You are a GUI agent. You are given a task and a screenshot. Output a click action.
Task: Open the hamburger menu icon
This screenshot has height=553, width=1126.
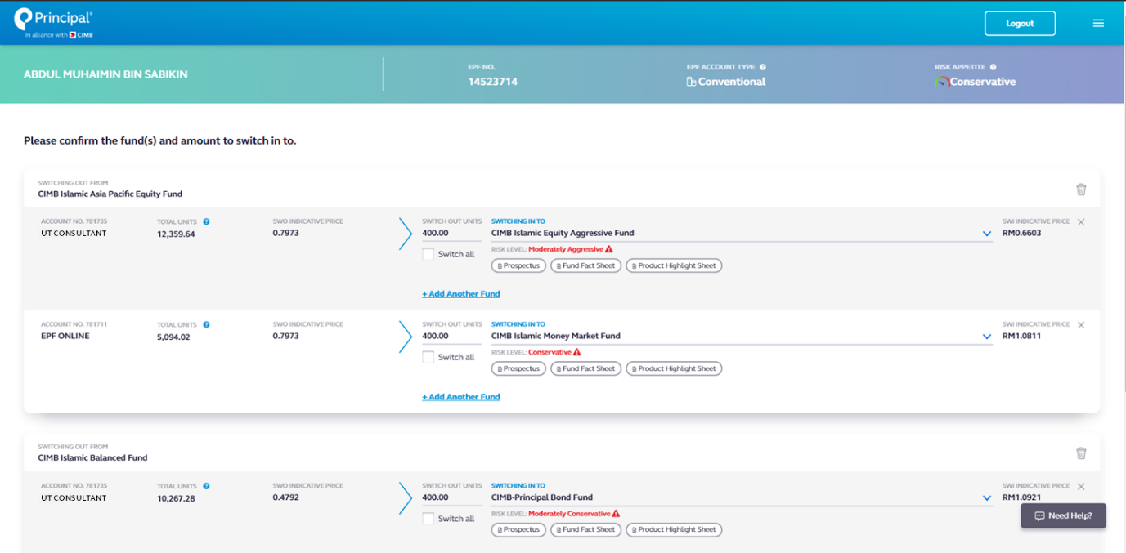pos(1098,23)
